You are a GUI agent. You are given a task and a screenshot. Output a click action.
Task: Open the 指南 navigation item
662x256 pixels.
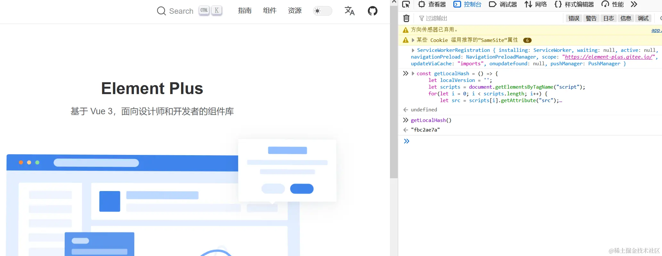click(244, 11)
